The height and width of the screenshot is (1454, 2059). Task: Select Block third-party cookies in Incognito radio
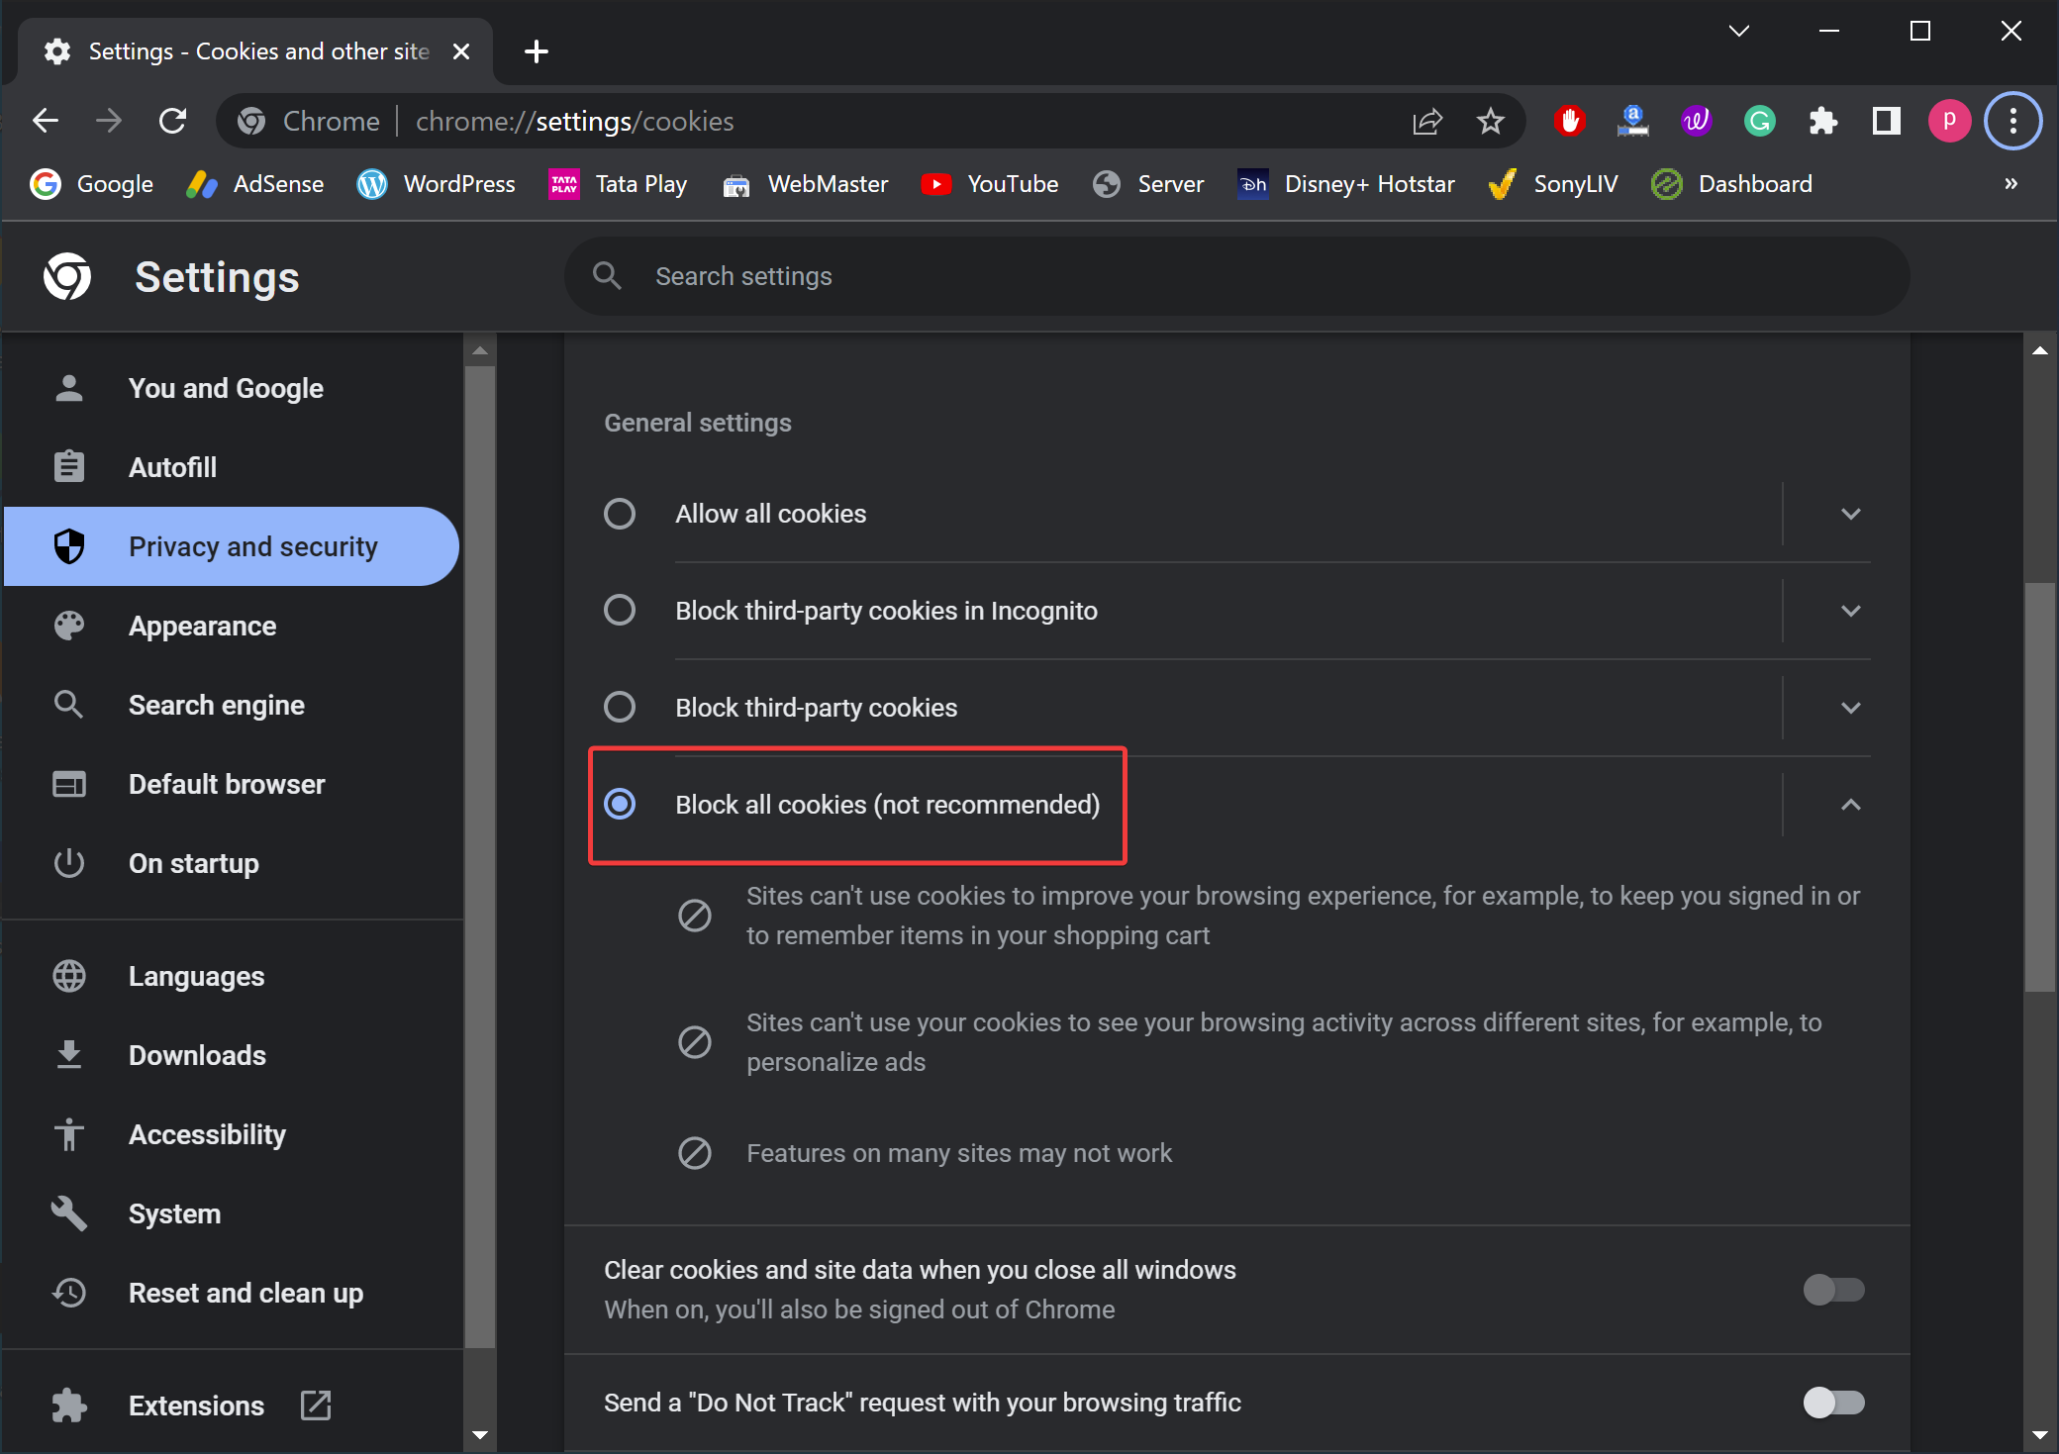(x=620, y=610)
